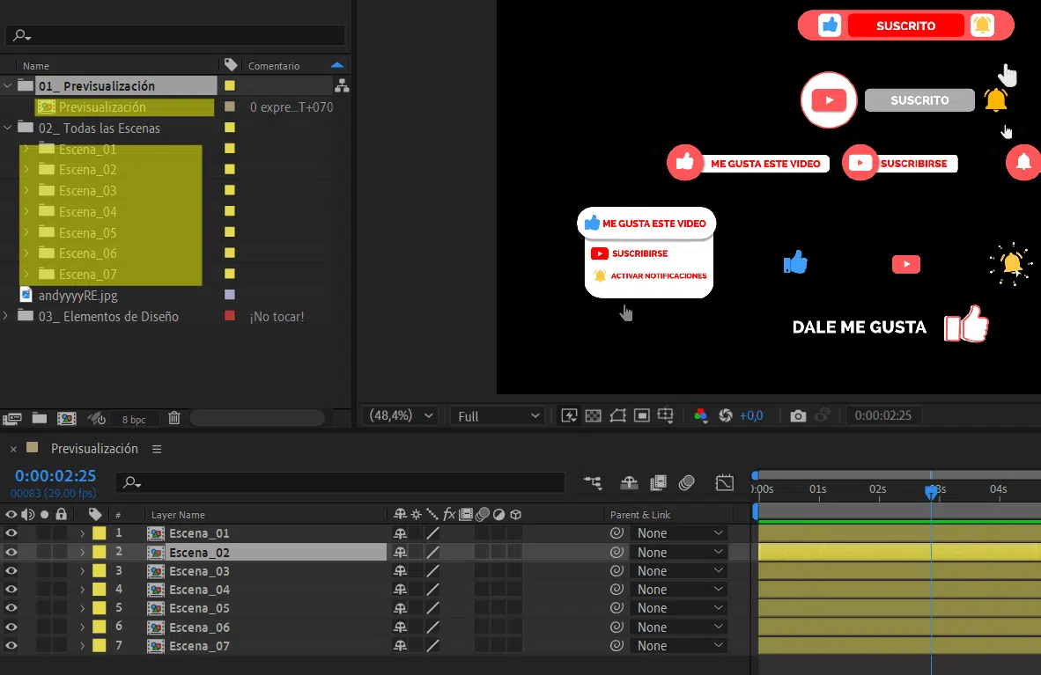Image resolution: width=1041 pixels, height=675 pixels.
Task: Hide the Escena_05 layer
Action: [x=11, y=608]
